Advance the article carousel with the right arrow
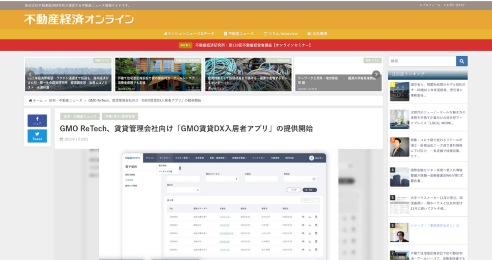Screen dimensions: 492x260 tap(376, 74)
